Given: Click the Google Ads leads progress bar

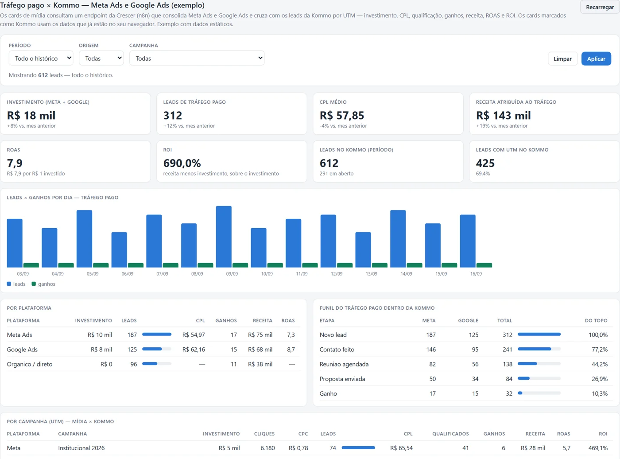Looking at the screenshot, I should pyautogui.click(x=157, y=349).
